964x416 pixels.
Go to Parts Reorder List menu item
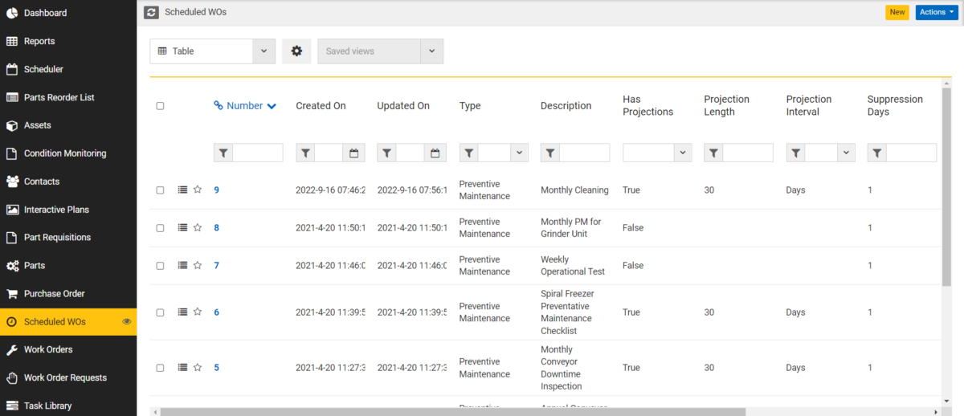(59, 97)
